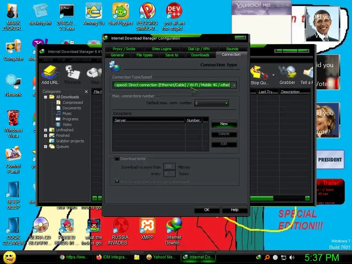The width and height of the screenshot is (352, 264).
Task: Select the Compressed category
Action: tap(73, 102)
